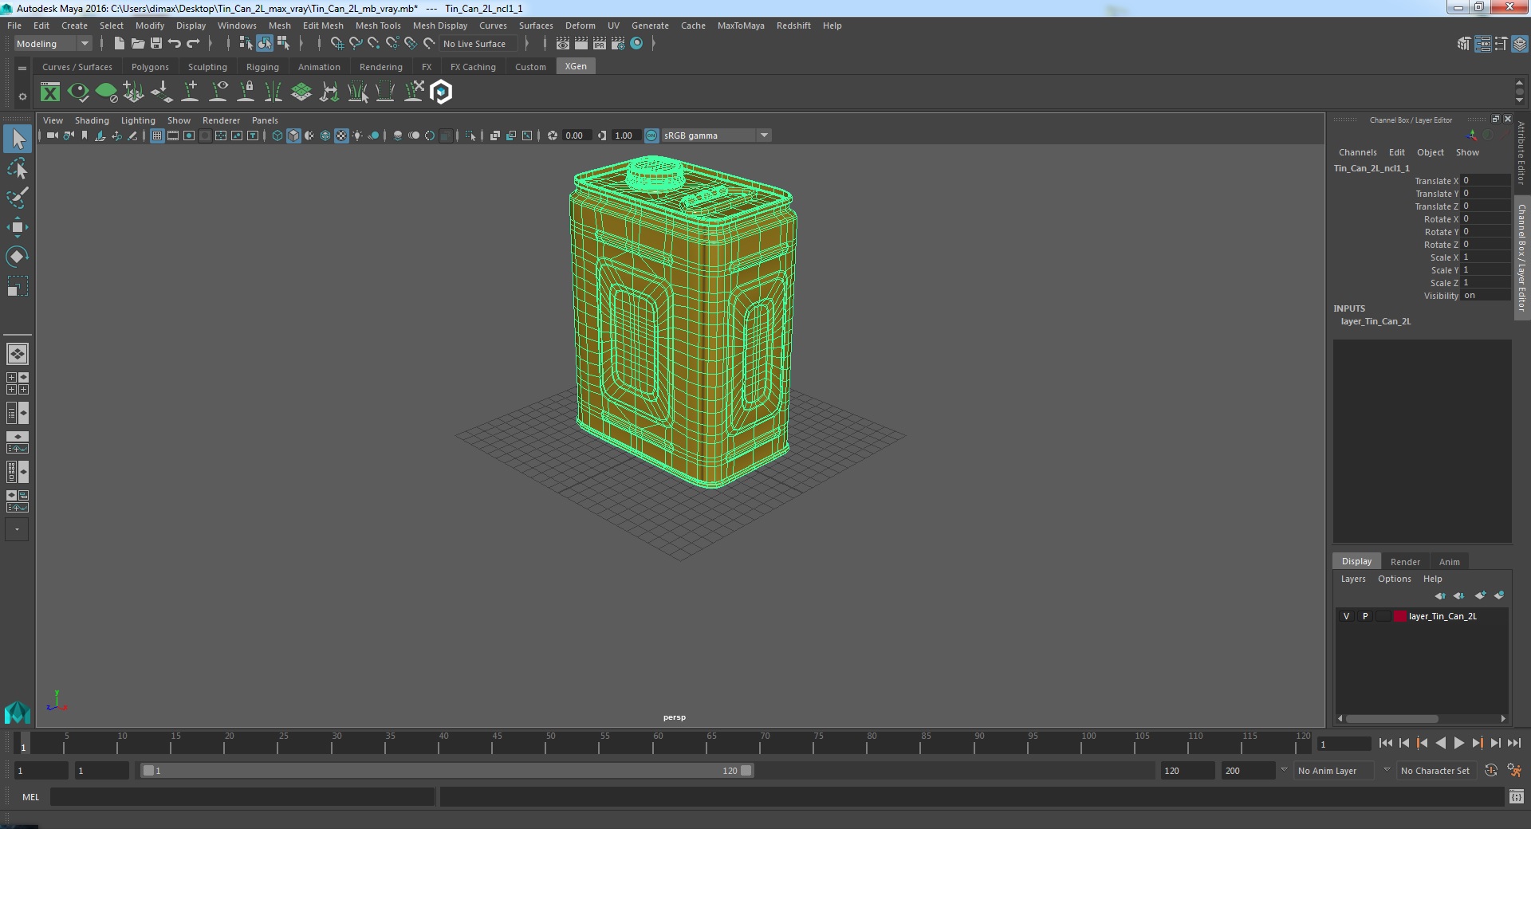Screen dimensions: 1531x923
Task: Switch to the Polygons shelf tab
Action: [x=150, y=67]
